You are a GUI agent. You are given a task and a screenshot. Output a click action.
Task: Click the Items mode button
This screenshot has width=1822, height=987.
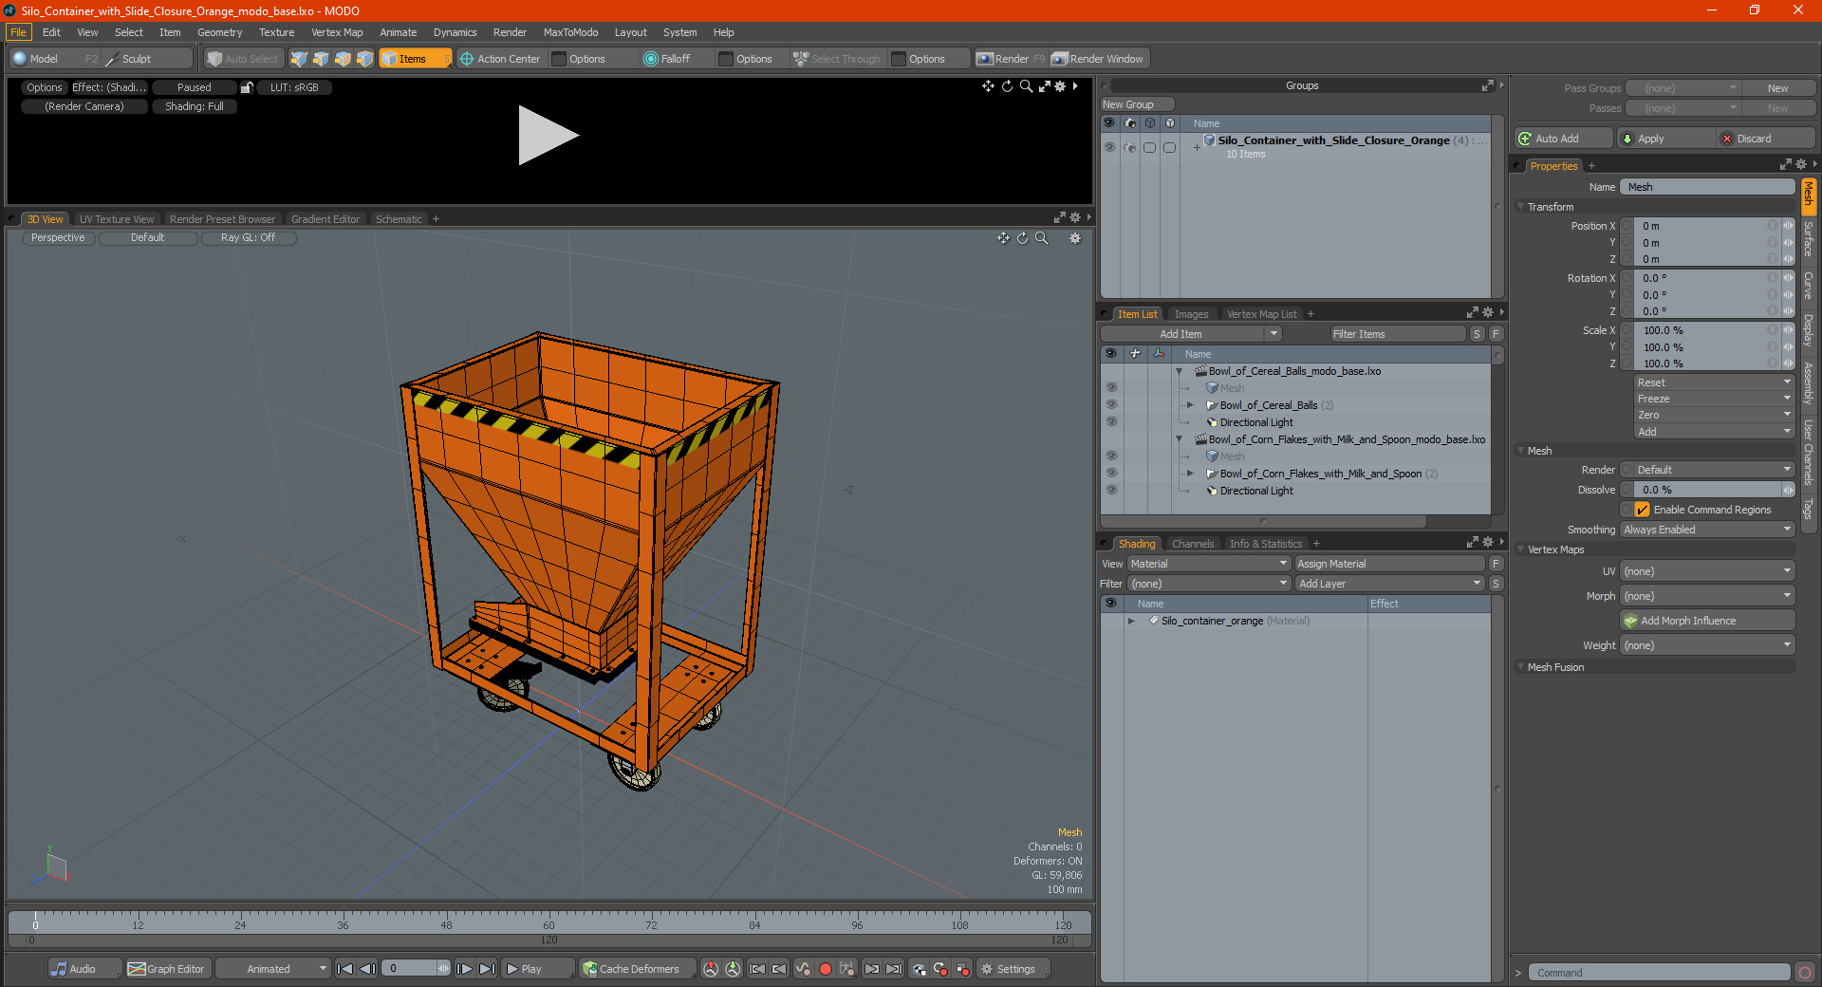415,59
